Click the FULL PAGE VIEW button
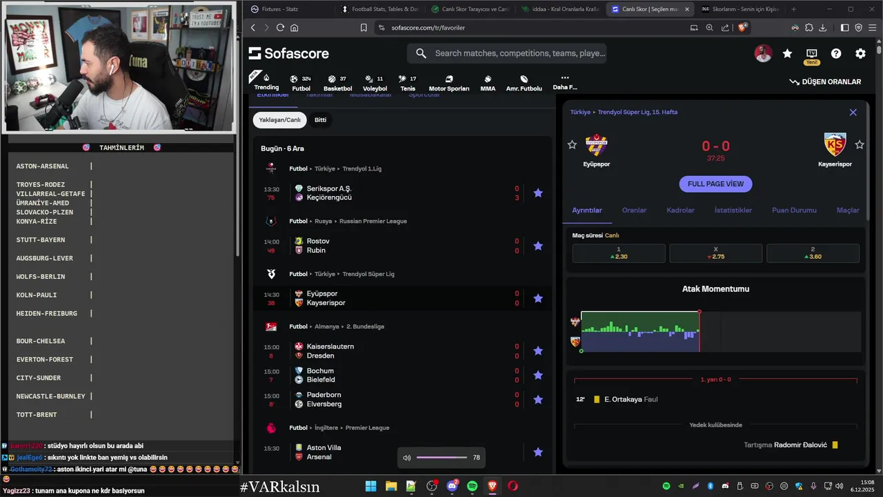This screenshot has width=883, height=497. pyautogui.click(x=715, y=184)
